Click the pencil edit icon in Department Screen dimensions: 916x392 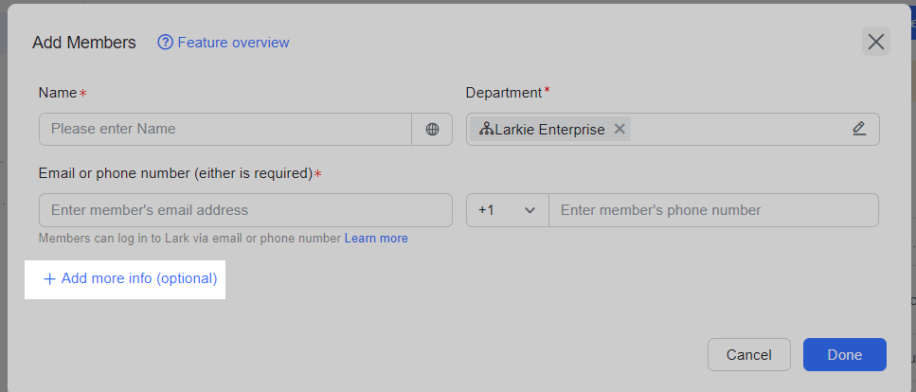pyautogui.click(x=859, y=129)
